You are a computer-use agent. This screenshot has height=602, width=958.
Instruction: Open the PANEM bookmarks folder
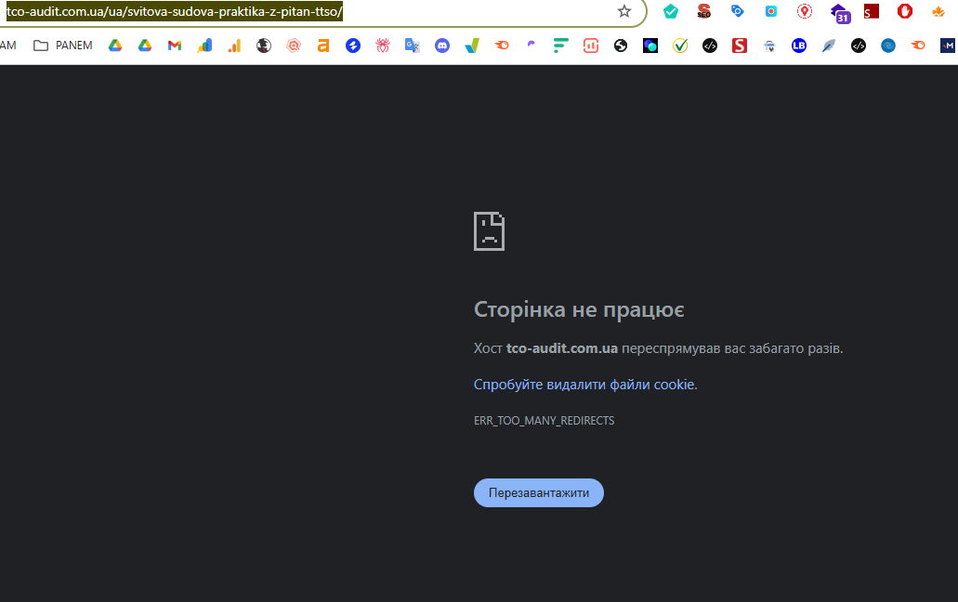[x=63, y=46]
